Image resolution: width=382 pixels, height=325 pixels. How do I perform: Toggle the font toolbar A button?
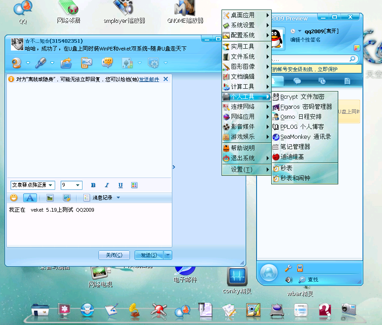click(x=30, y=198)
